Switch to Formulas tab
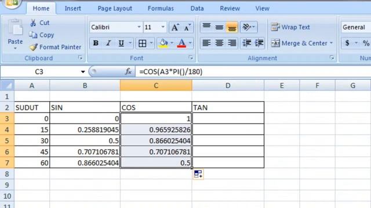 (161, 9)
